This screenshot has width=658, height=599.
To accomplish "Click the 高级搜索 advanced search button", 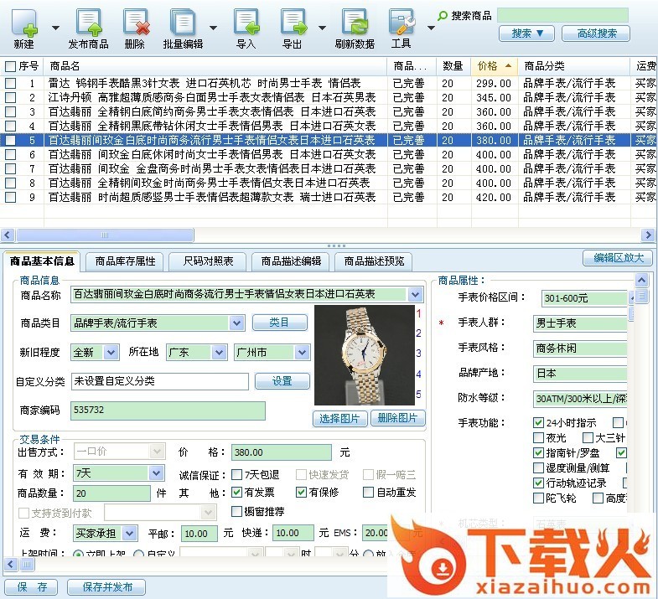I will coord(596,34).
